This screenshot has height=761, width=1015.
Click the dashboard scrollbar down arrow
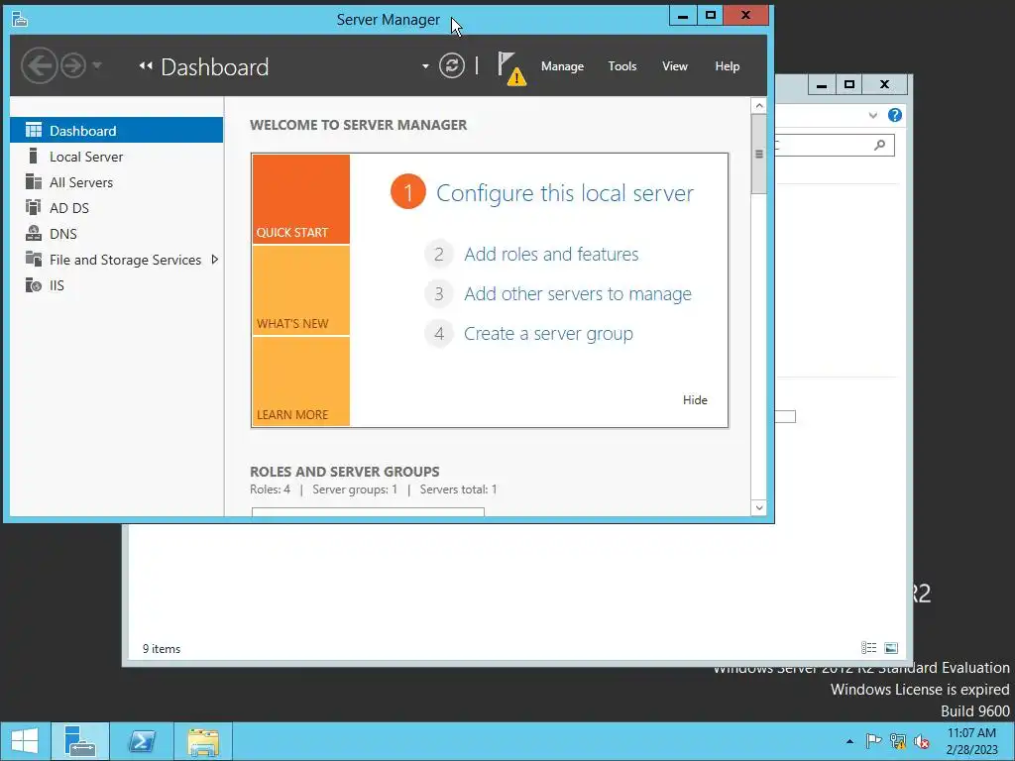coord(759,508)
